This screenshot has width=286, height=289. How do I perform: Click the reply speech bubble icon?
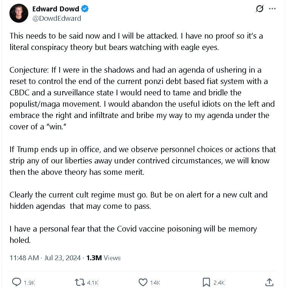(x=17, y=282)
